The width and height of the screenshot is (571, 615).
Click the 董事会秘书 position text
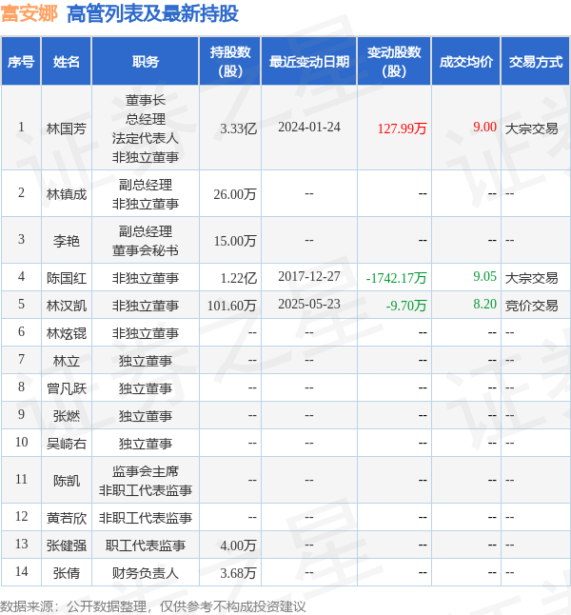click(x=146, y=250)
